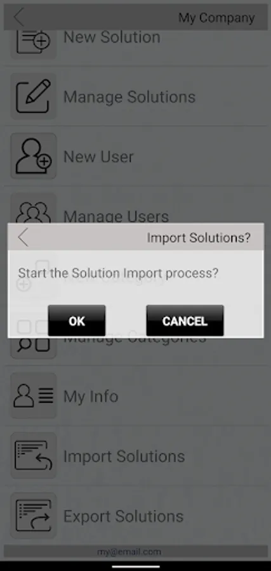Tap the New User add-person icon
The width and height of the screenshot is (271, 571).
[x=33, y=156]
